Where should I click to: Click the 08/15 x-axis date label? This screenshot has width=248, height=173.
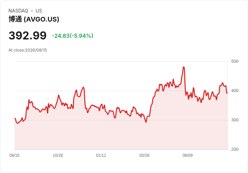14,155
